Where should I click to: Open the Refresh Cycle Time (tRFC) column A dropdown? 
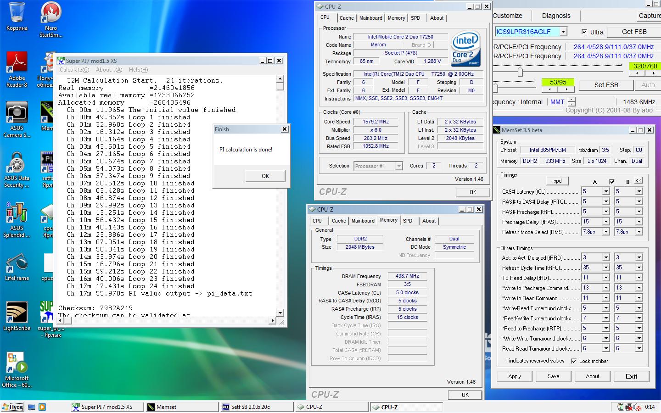605,268
